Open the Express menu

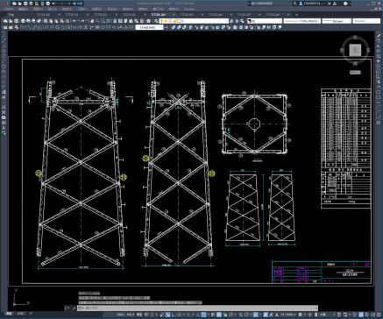point(189,9)
